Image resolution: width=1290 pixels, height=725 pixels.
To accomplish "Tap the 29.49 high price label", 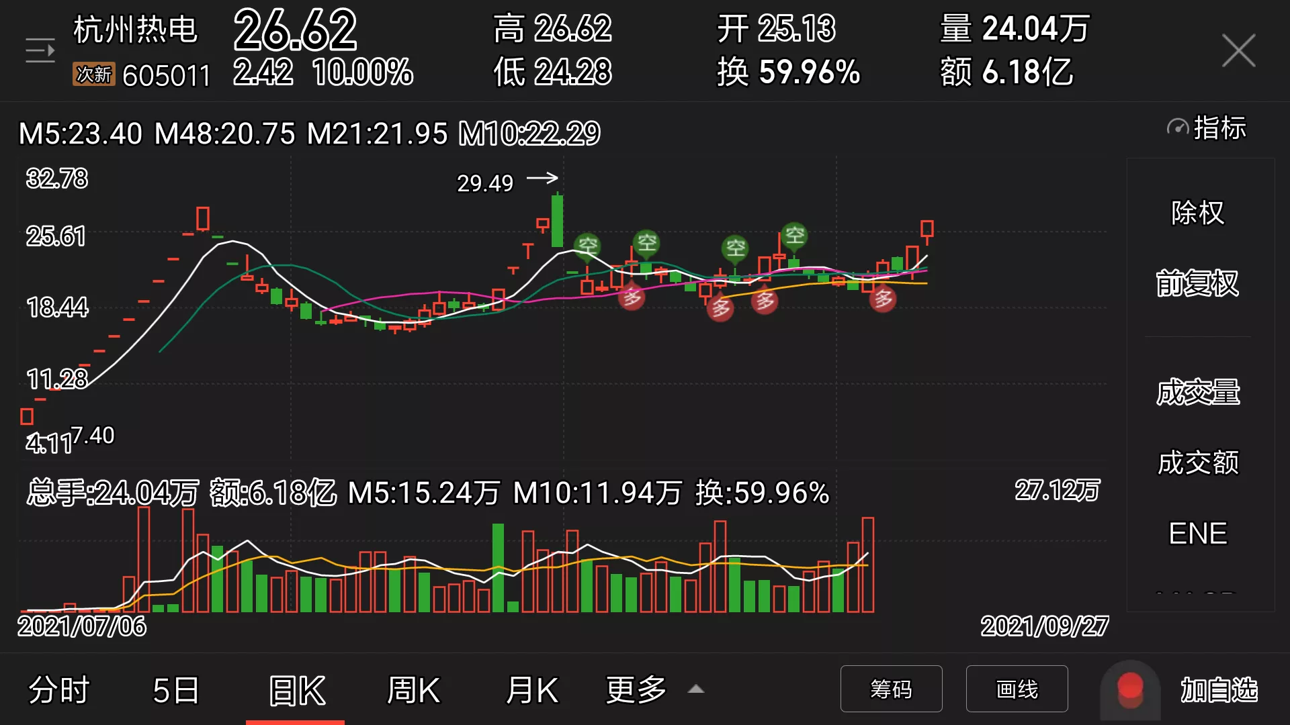I will [x=485, y=183].
